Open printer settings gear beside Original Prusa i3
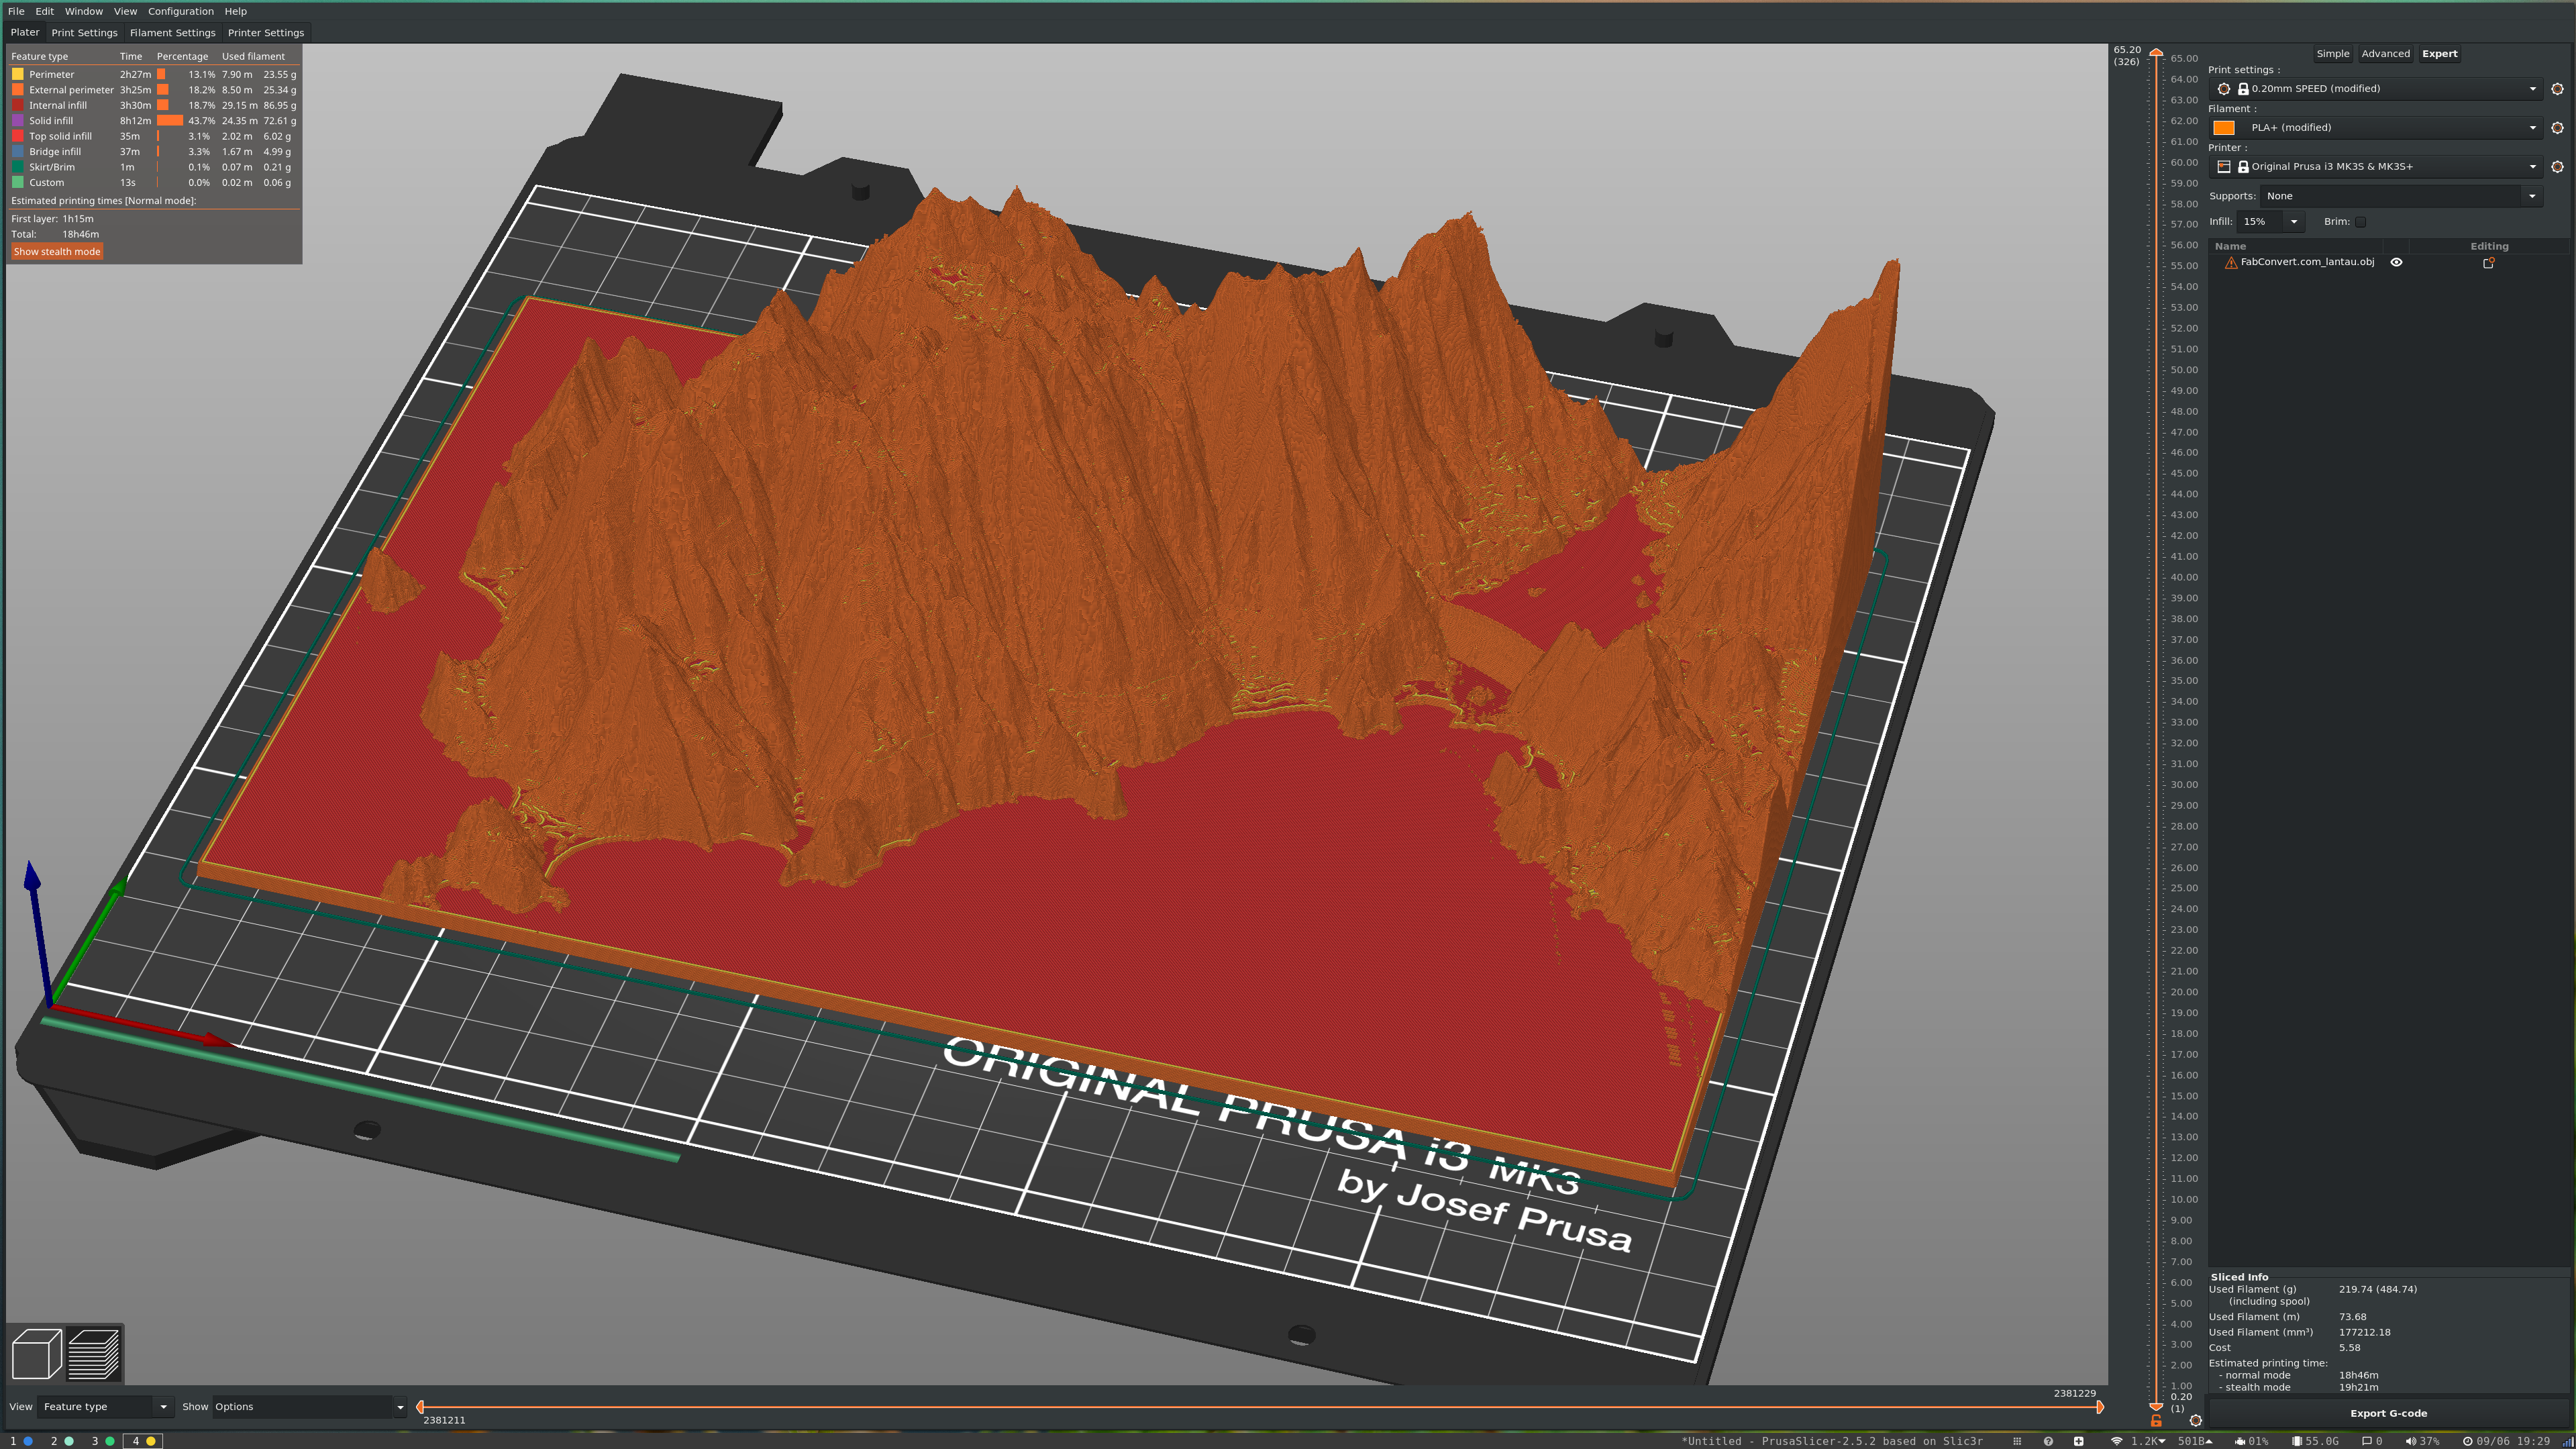 click(x=2557, y=167)
